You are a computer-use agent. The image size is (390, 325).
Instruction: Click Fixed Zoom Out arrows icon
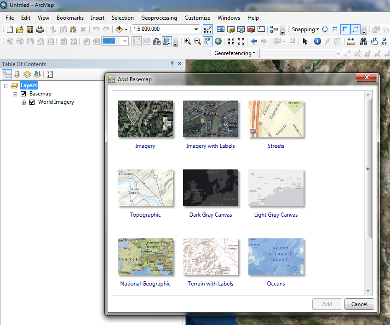point(241,41)
